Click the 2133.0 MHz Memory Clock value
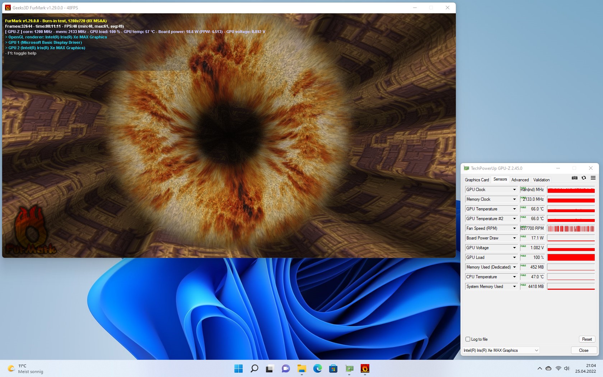Viewport: 603px width, 377px height. tap(532, 199)
